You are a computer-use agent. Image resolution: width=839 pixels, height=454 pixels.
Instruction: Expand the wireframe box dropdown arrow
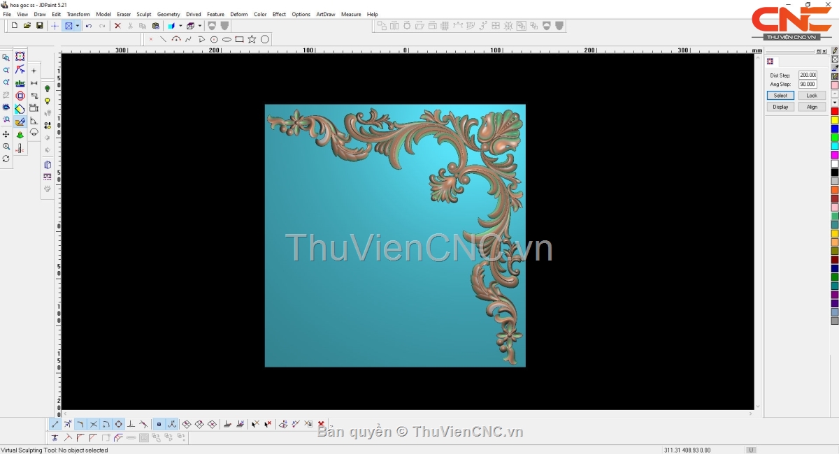click(199, 26)
